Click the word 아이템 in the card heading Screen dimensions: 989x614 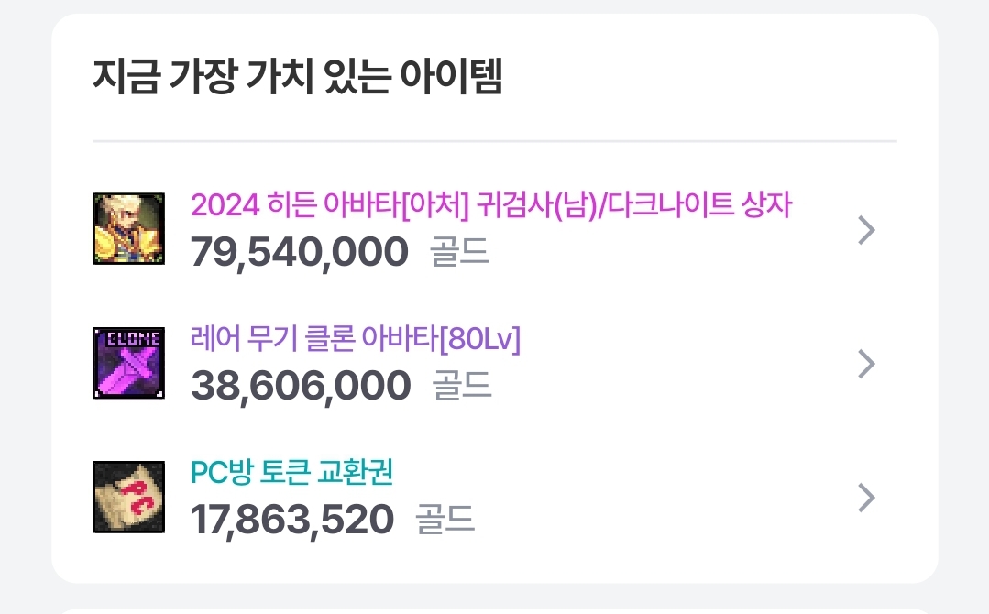point(452,76)
